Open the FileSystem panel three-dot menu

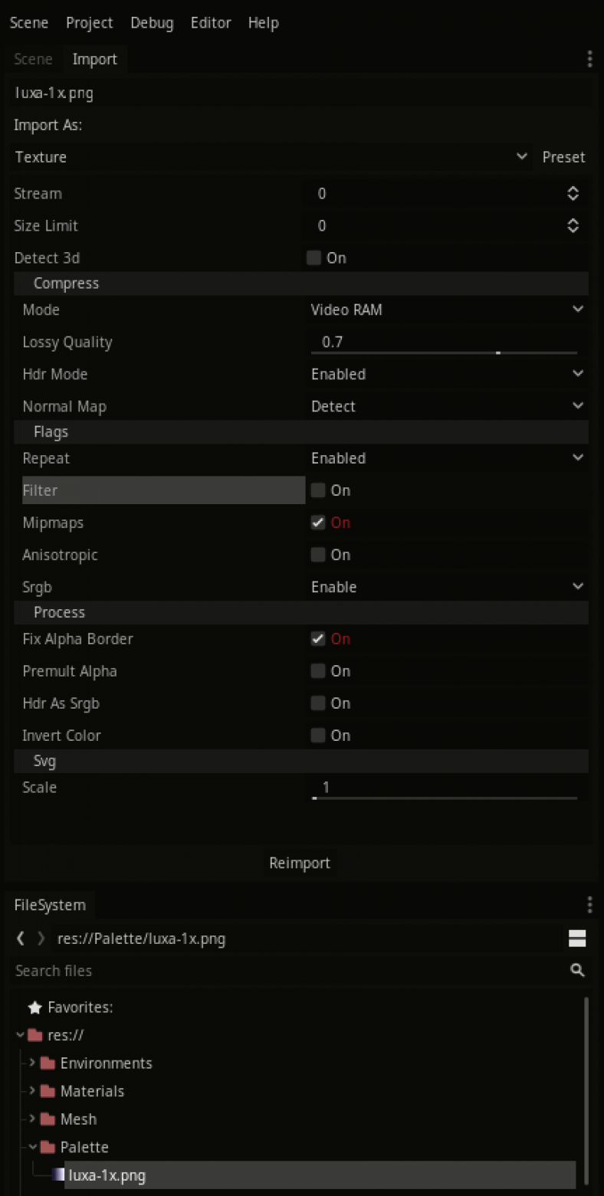click(x=589, y=905)
